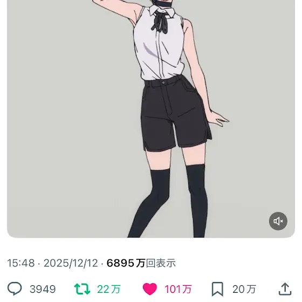Image resolution: width=302 pixels, height=302 pixels.
Task: Open the 22万 repost count
Action: (x=109, y=289)
